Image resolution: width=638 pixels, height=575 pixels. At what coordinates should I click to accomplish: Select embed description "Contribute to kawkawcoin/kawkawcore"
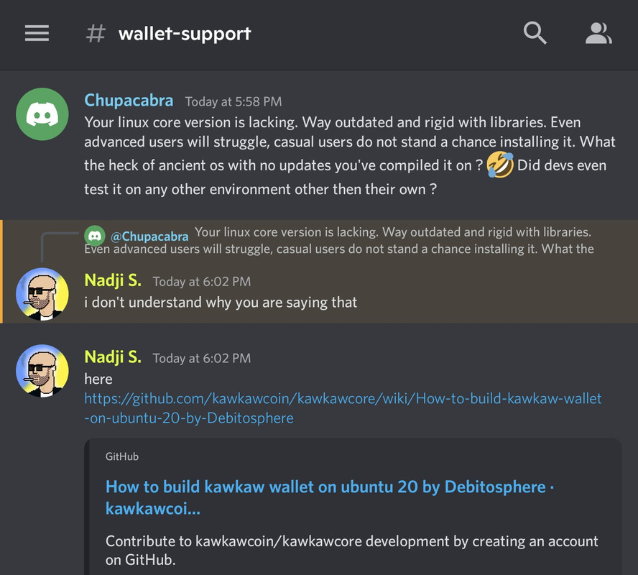click(x=351, y=550)
